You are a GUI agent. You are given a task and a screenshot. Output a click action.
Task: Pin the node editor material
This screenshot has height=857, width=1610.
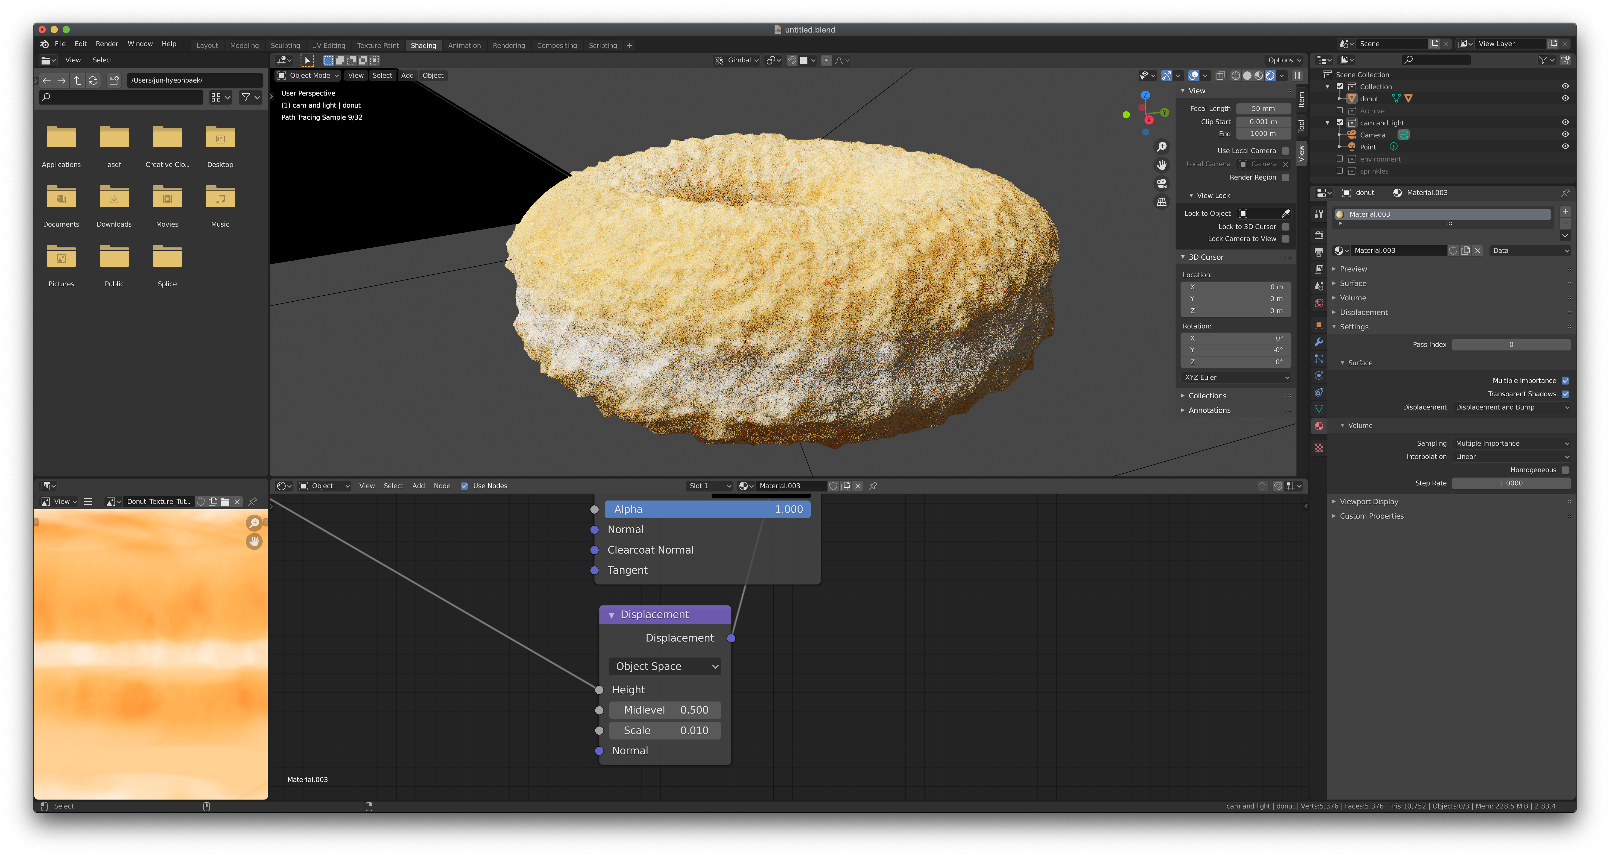pos(873,486)
